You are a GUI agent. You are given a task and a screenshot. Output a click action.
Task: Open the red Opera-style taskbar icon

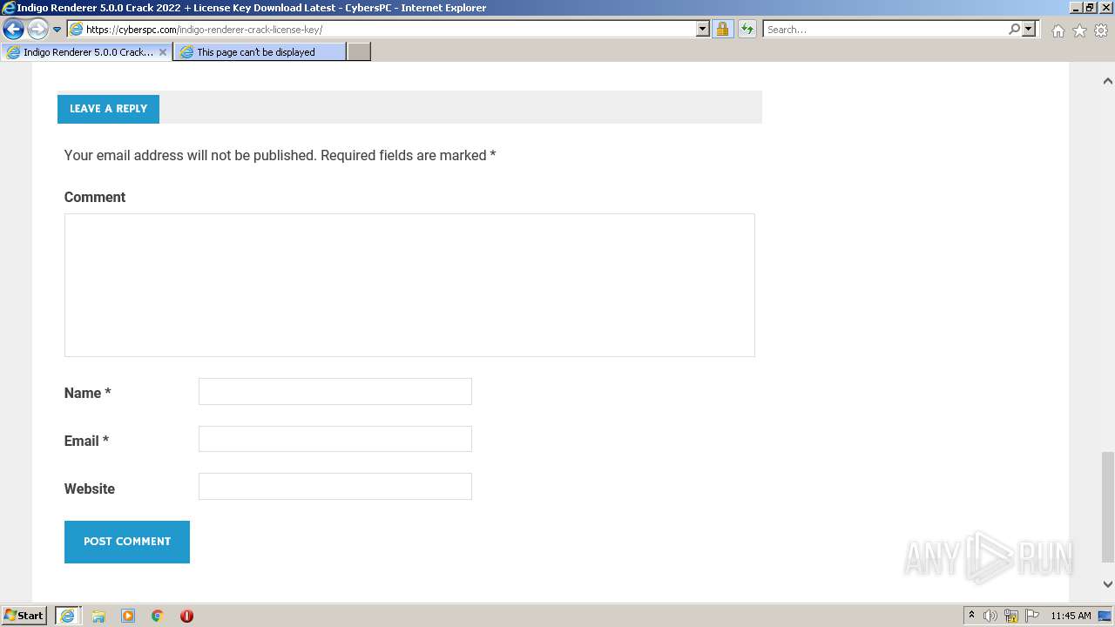186,616
